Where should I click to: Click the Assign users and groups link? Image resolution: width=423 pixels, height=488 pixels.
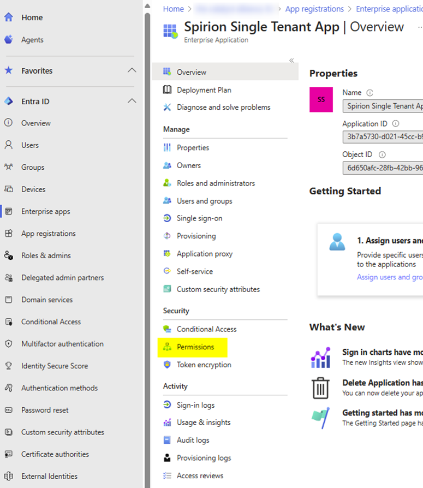(x=390, y=277)
